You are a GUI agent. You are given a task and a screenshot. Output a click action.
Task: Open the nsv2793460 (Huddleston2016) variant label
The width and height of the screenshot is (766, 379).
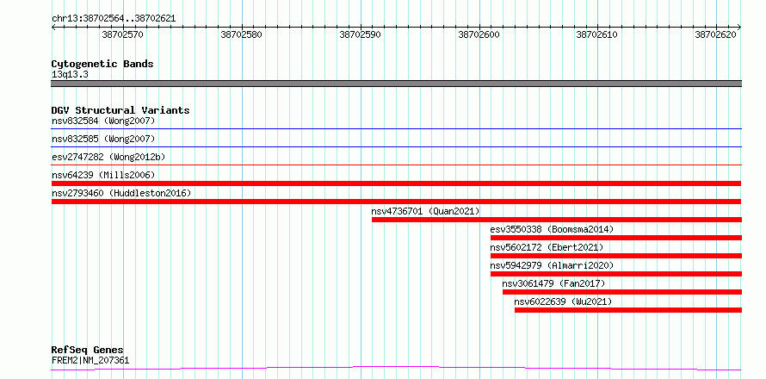(x=121, y=193)
